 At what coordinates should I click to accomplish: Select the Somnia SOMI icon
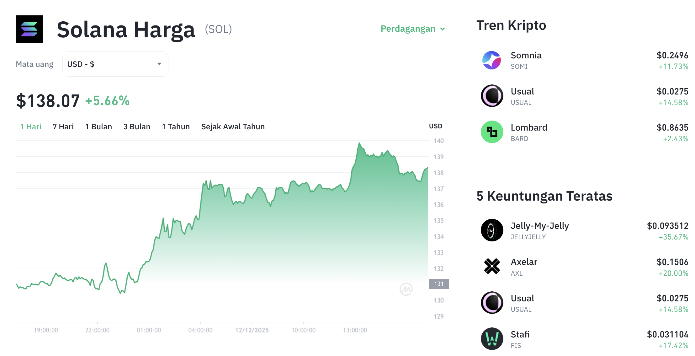(492, 60)
